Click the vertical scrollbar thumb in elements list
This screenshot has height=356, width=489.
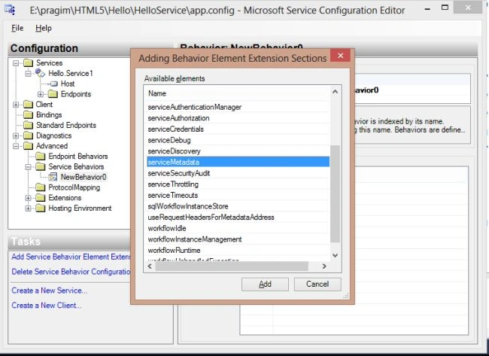336,193
